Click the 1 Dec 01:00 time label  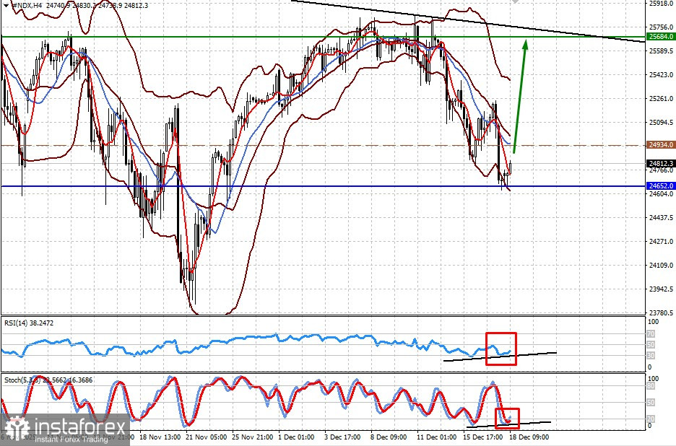point(297,437)
